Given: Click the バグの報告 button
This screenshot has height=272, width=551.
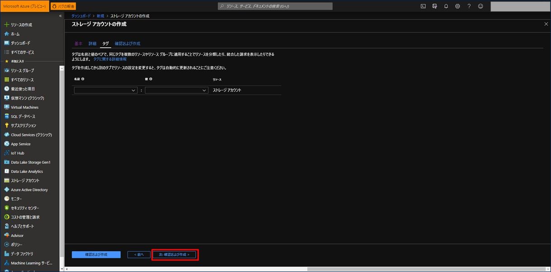Looking at the screenshot, I should coord(63,6).
